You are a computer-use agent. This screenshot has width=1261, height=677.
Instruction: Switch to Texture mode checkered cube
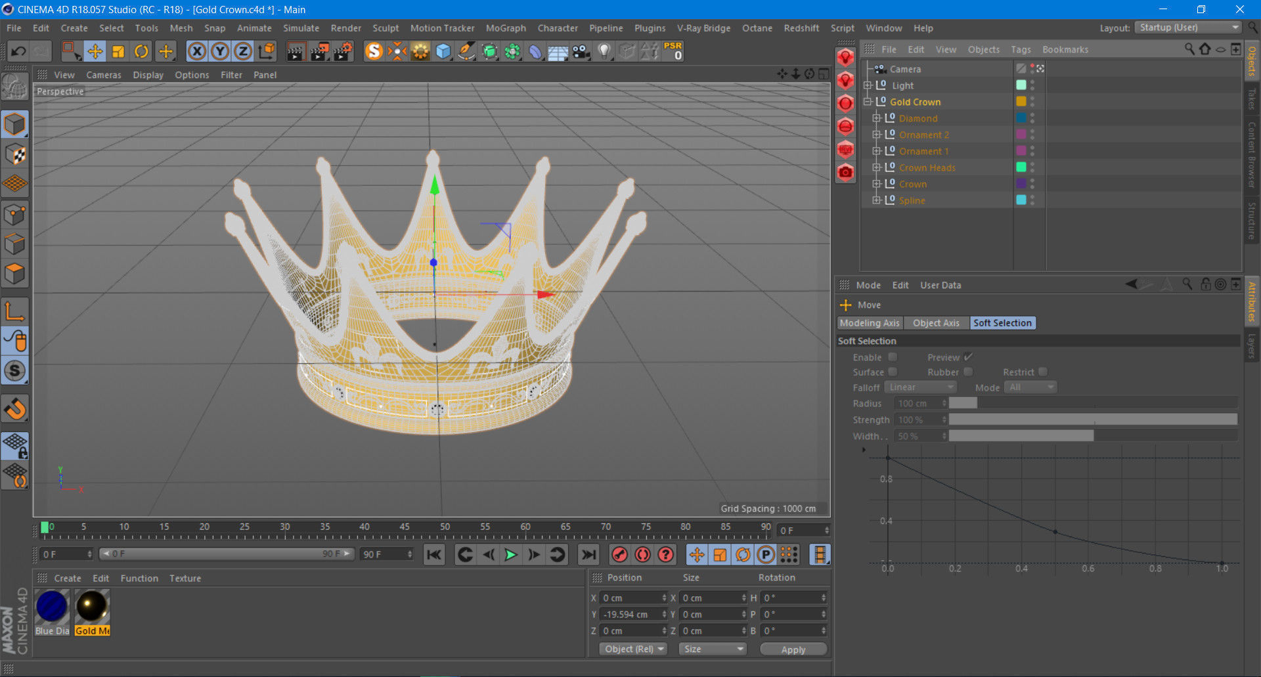point(14,154)
